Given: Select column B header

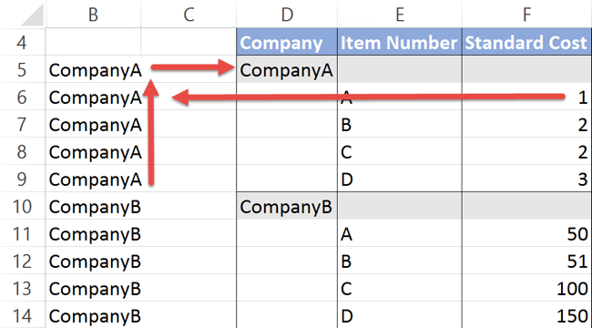Looking at the screenshot, I should [x=93, y=14].
